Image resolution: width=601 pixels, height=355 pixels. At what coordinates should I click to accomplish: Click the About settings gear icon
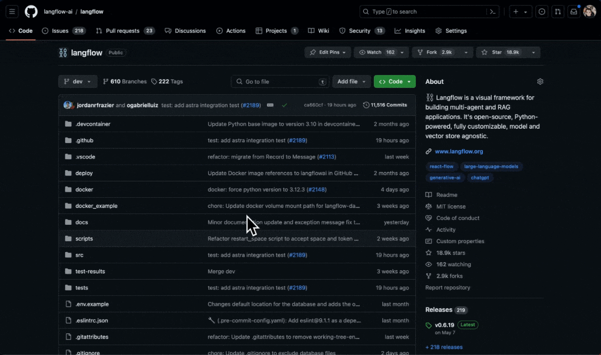click(x=540, y=81)
